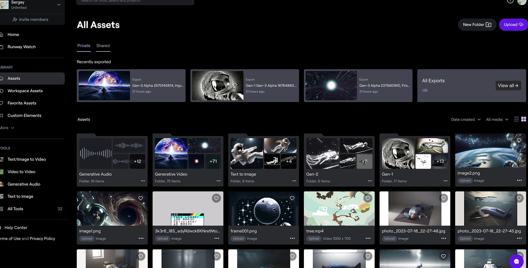Favorite photo_2023-07-18_22-27-45.jpg
Viewport: 528px width, 268px height.
(x=519, y=198)
